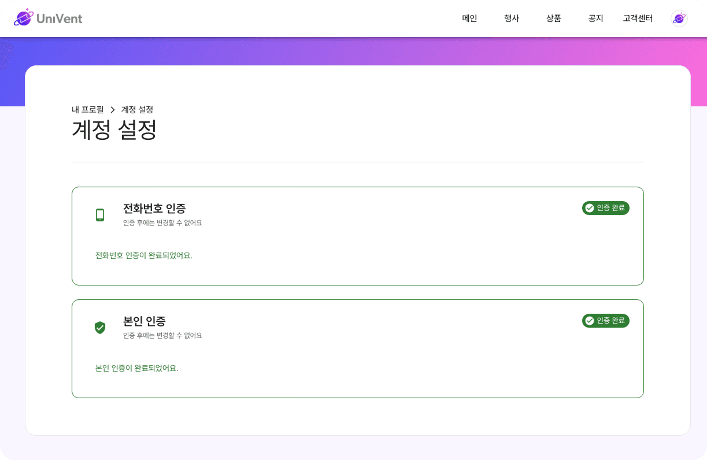Click the checkmark inside 본인 인증 완료 badge

point(590,320)
